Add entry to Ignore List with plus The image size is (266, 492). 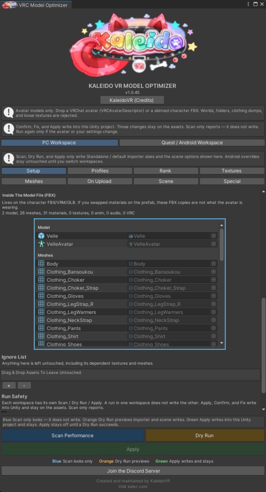(x=9, y=385)
